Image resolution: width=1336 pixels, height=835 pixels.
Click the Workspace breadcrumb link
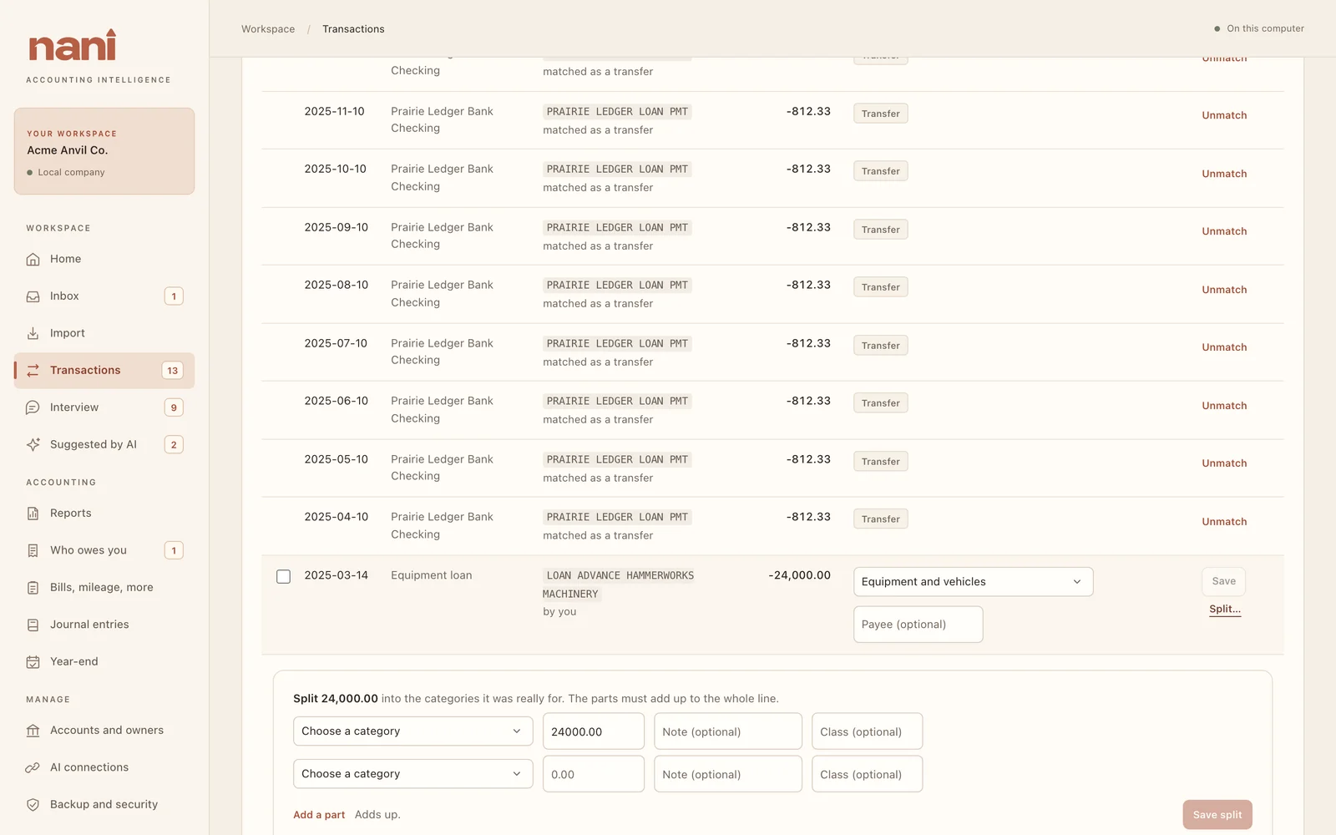pos(268,29)
